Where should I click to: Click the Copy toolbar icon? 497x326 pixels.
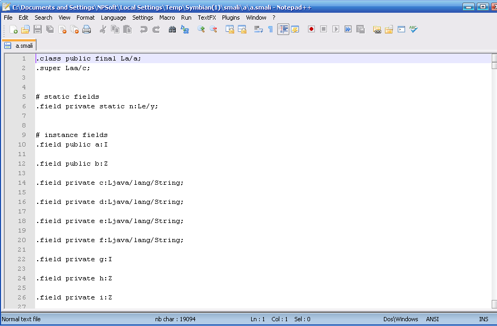[115, 29]
